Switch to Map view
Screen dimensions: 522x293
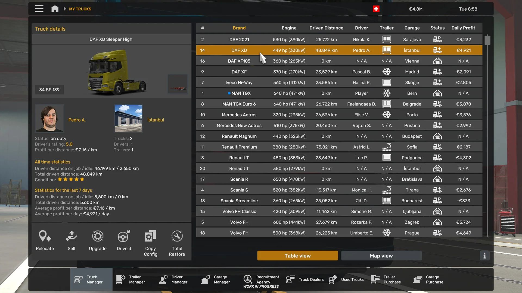381,256
